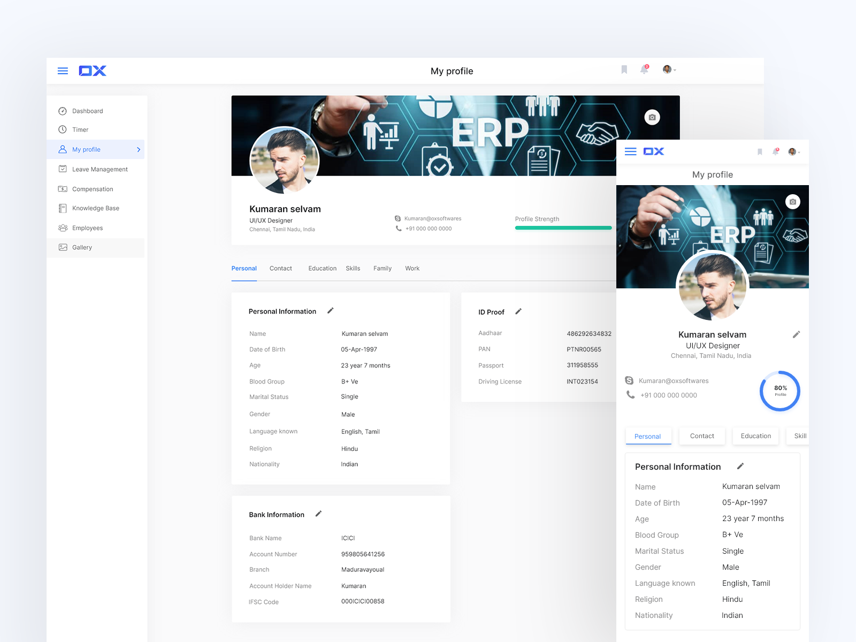Open the Family tab

pos(383,269)
